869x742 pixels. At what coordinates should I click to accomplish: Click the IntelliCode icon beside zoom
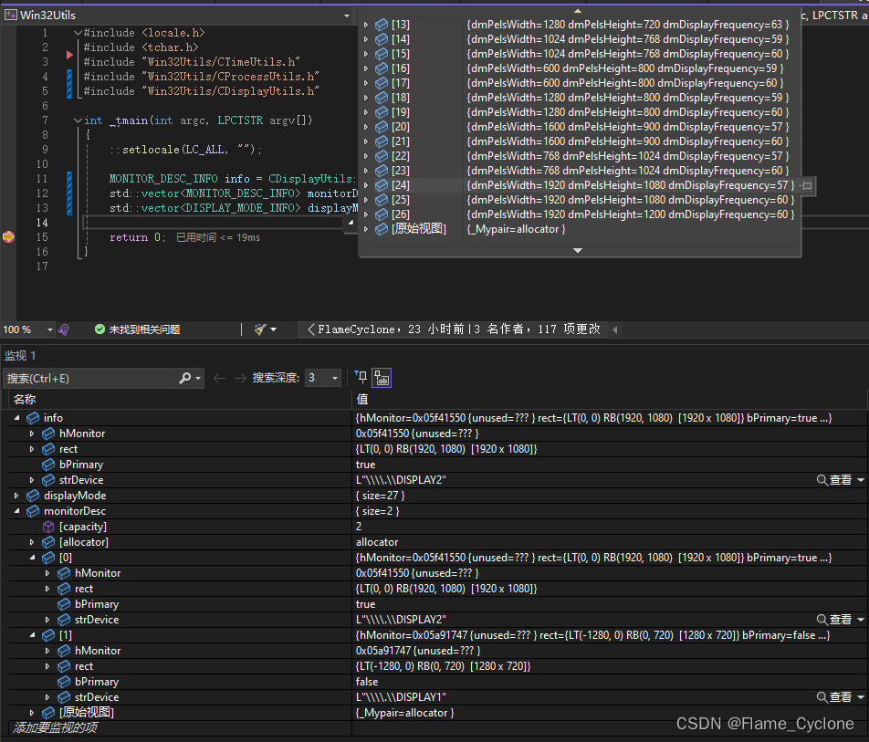tap(64, 329)
